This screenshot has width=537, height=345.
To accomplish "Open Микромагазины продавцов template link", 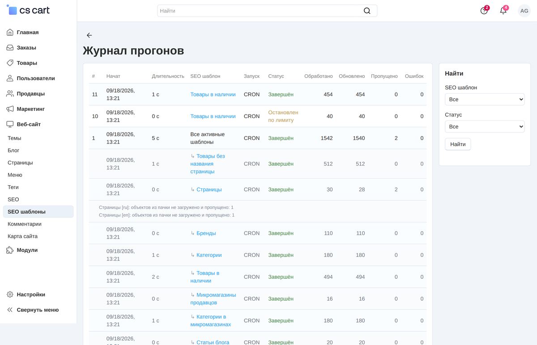I will click(213, 299).
